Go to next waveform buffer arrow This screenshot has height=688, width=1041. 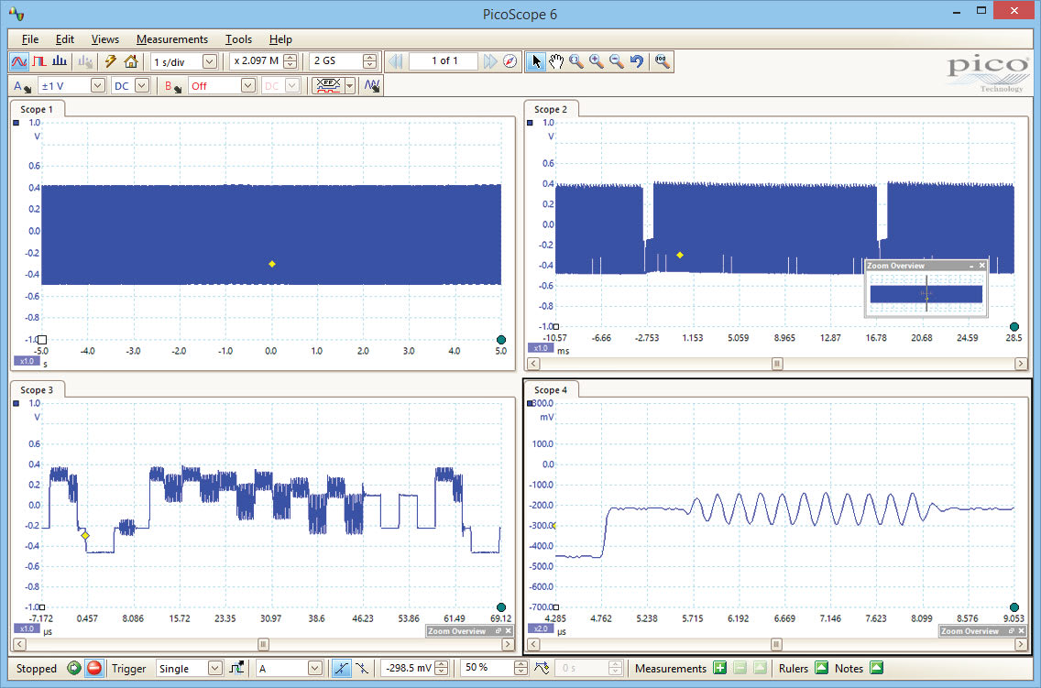click(490, 61)
